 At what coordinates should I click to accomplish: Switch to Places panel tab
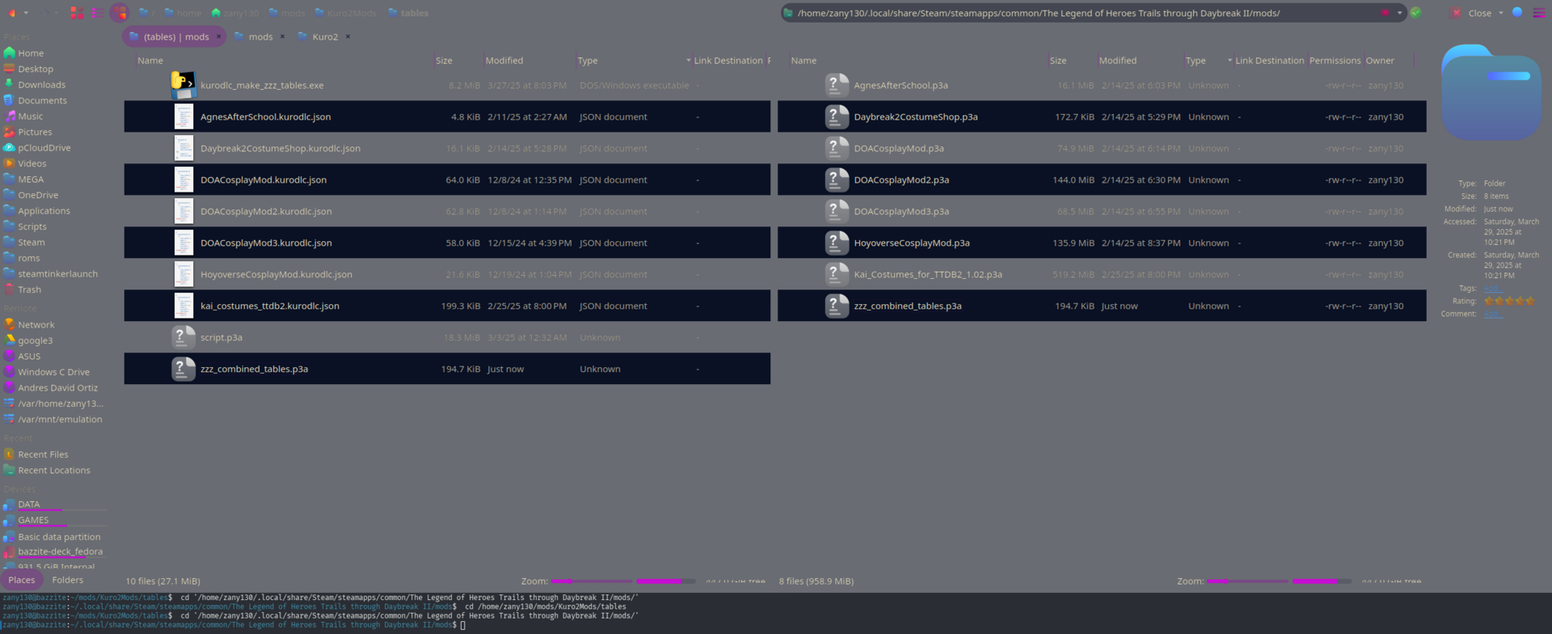(22, 580)
